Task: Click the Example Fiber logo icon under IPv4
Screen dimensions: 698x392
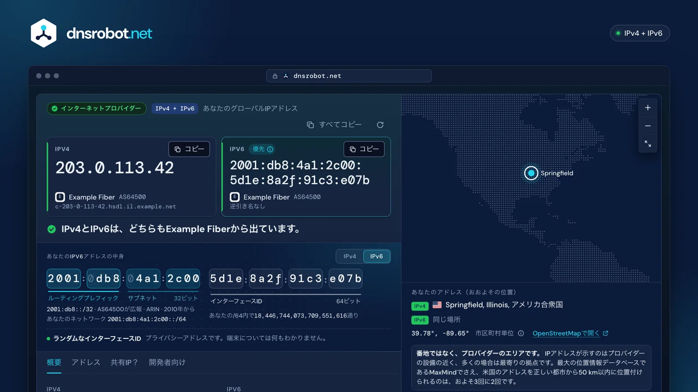Action: (x=60, y=197)
